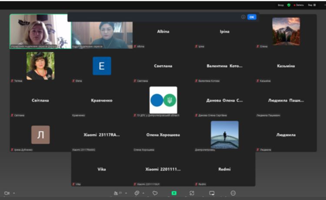Expand video options arrow beside camera

14,193
